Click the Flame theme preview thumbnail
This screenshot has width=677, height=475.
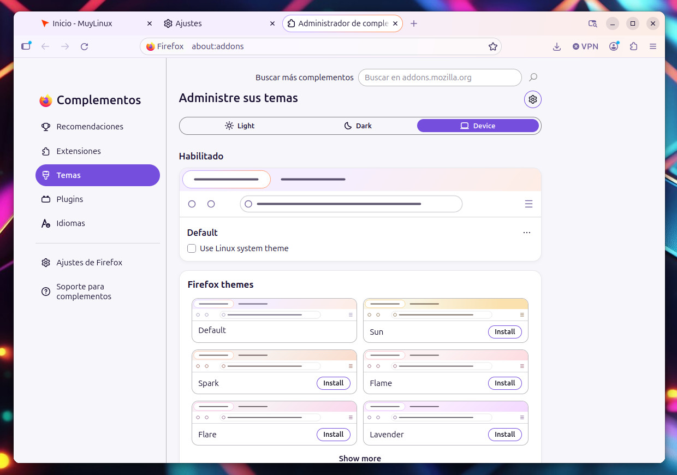tap(446, 361)
